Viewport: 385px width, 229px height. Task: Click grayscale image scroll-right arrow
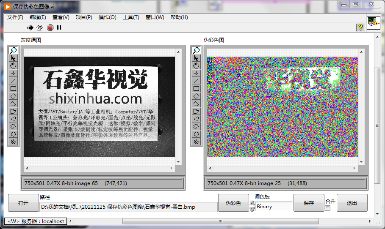tap(172, 168)
